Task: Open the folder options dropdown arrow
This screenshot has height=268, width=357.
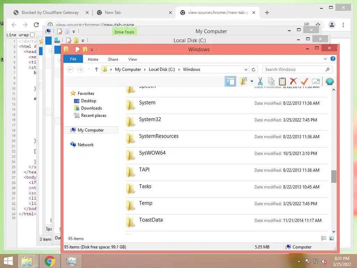Action: coord(252,81)
